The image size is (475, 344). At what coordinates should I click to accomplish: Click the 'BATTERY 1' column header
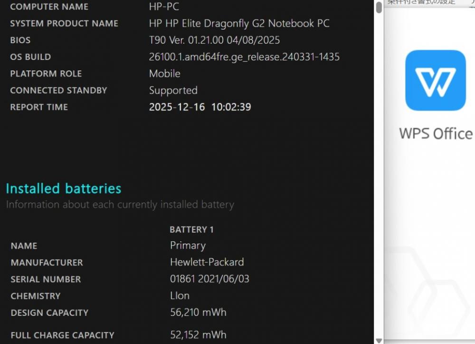(x=191, y=230)
